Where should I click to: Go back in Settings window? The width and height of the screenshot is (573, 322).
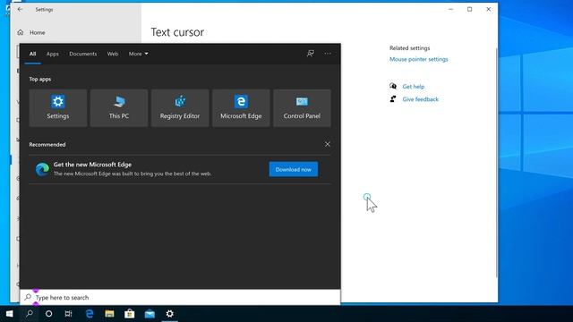pos(20,10)
